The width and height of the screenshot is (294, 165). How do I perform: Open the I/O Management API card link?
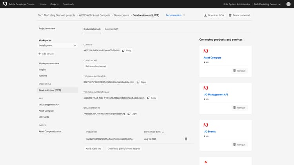pyautogui.click(x=216, y=95)
